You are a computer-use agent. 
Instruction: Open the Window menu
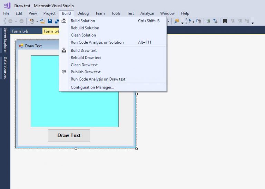[x=167, y=13]
